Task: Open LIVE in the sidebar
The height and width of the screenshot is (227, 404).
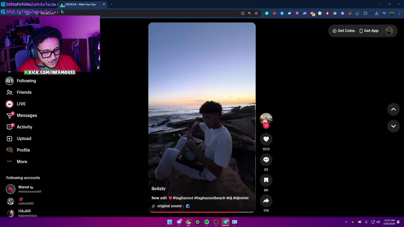Action: 16,104
